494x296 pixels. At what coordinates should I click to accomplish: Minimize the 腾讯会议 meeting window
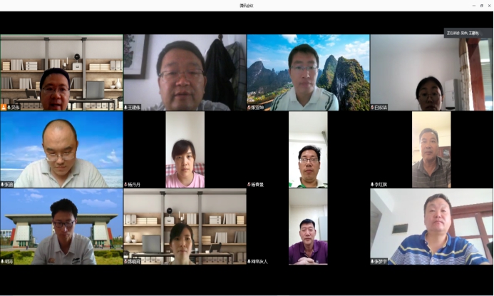tap(473, 5)
